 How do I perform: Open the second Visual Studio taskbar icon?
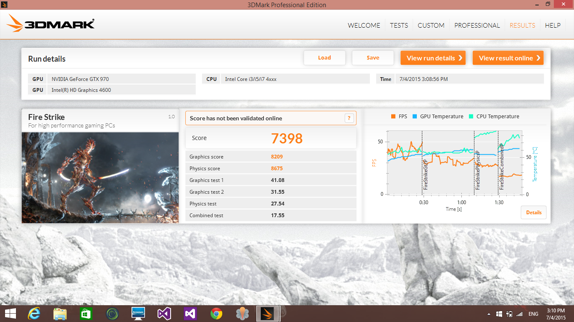[x=190, y=314]
